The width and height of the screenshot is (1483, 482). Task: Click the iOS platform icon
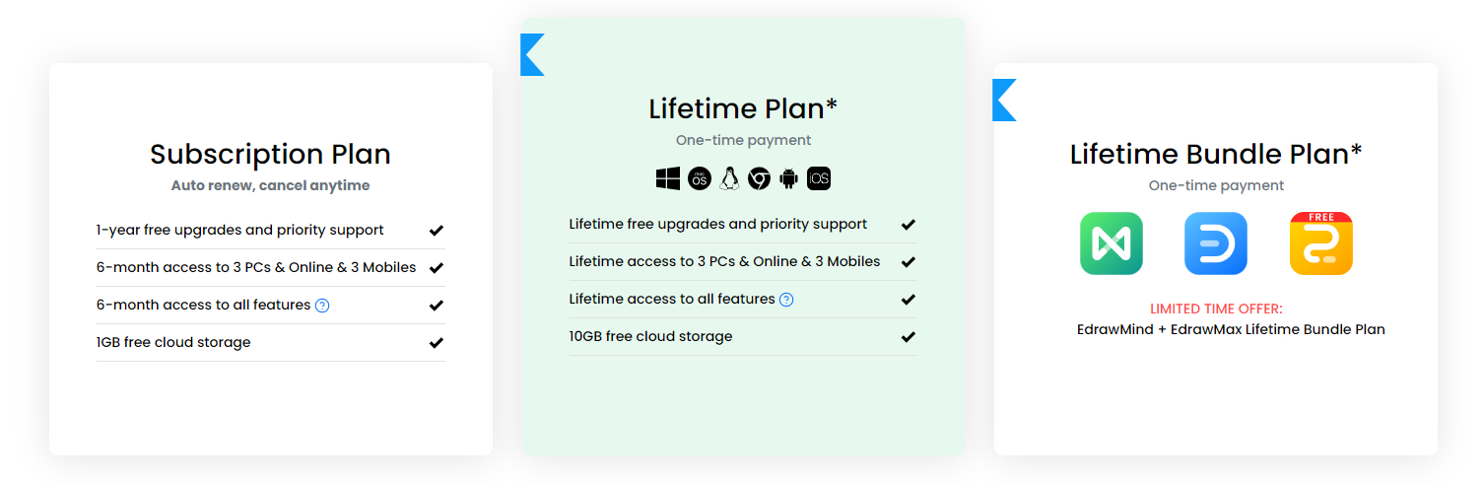(819, 178)
